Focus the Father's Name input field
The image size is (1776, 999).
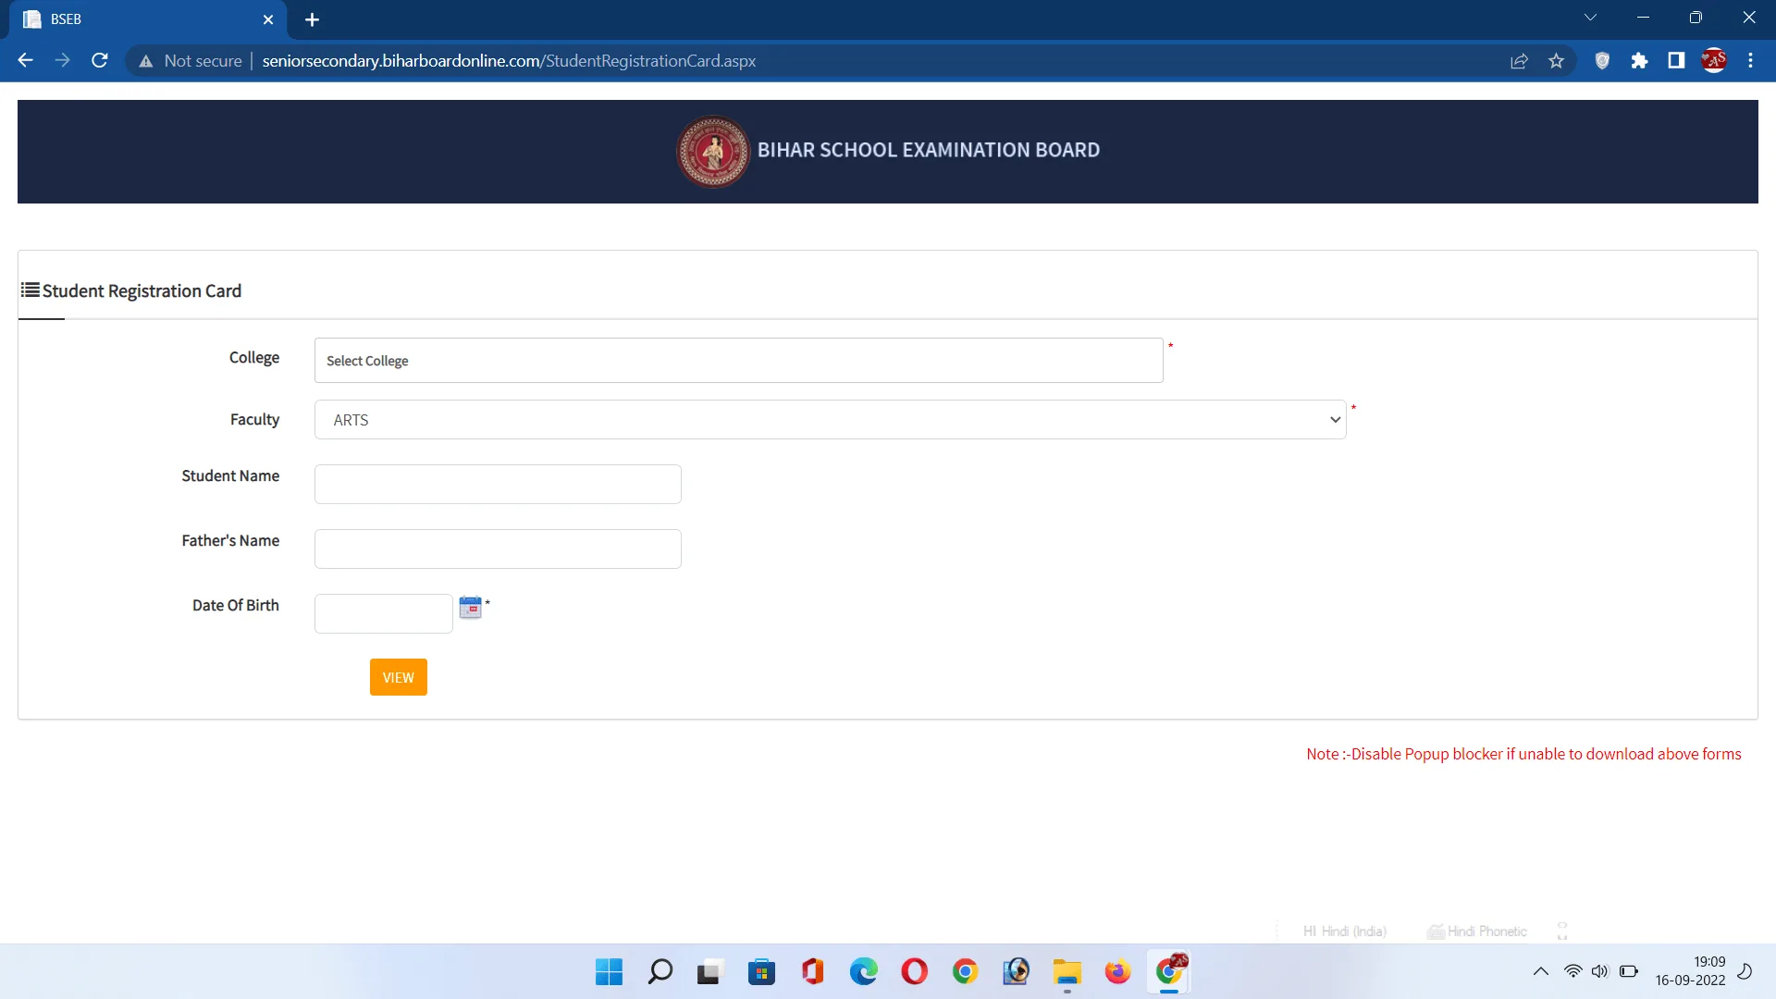coord(498,549)
